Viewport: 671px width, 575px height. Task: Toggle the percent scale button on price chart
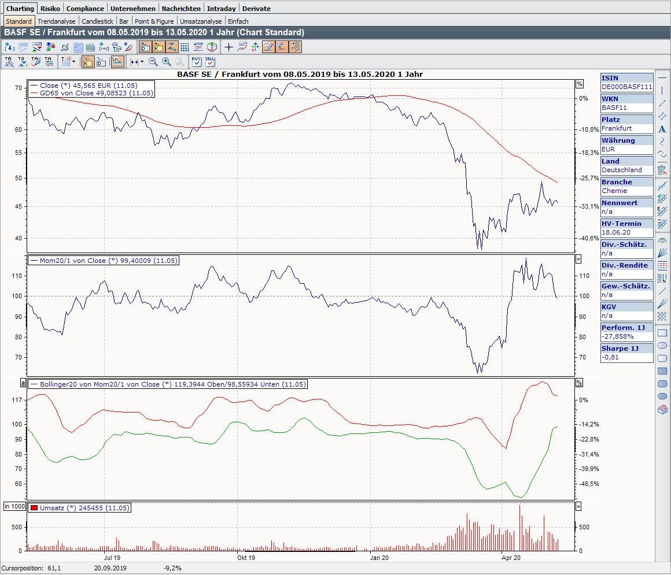point(579,84)
